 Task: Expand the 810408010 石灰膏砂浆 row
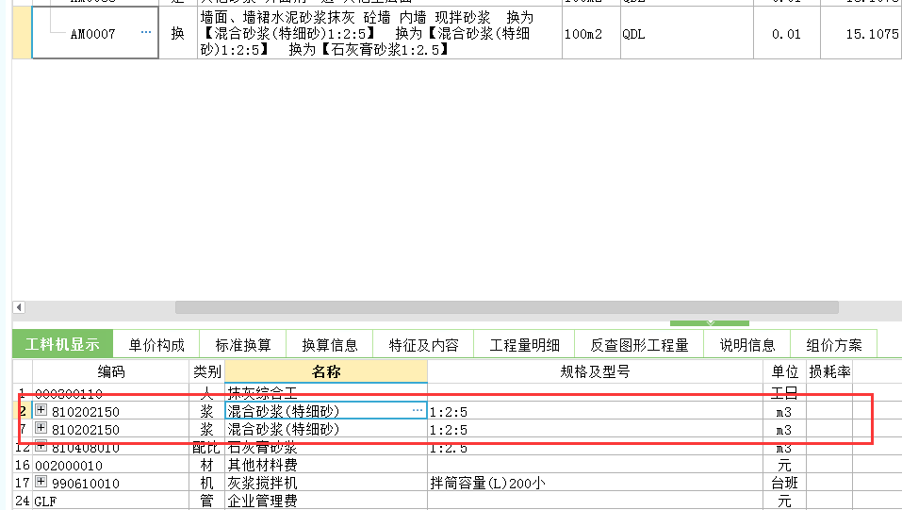tap(41, 446)
